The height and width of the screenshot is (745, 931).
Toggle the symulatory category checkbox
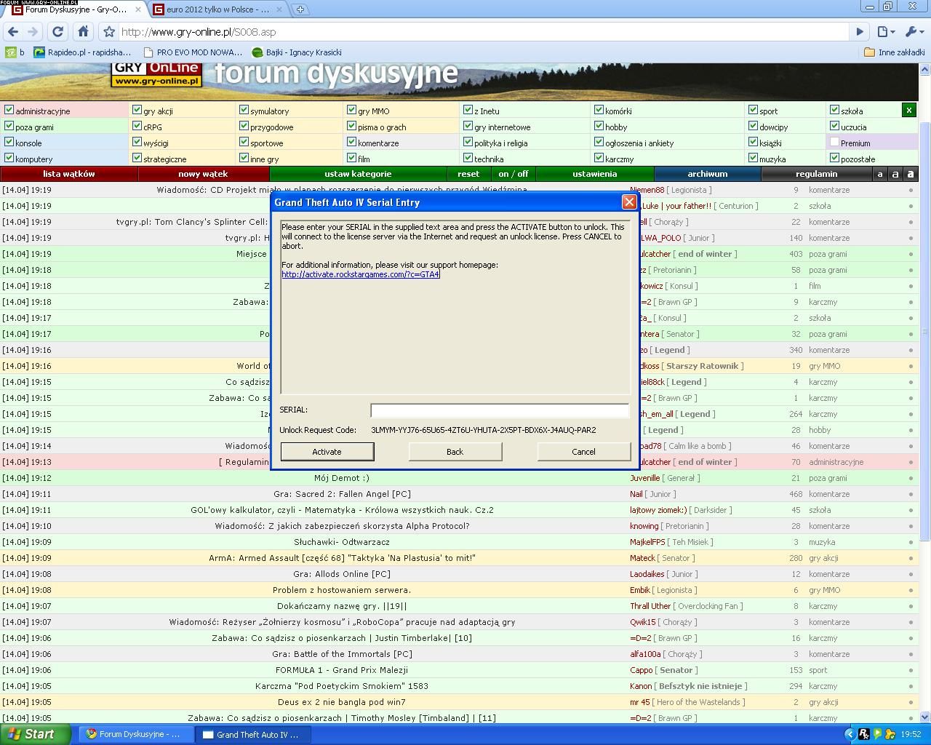[244, 110]
